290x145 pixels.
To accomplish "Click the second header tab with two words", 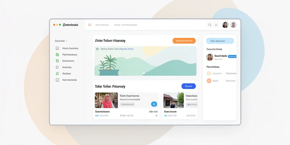I will pyautogui.click(x=126, y=25).
